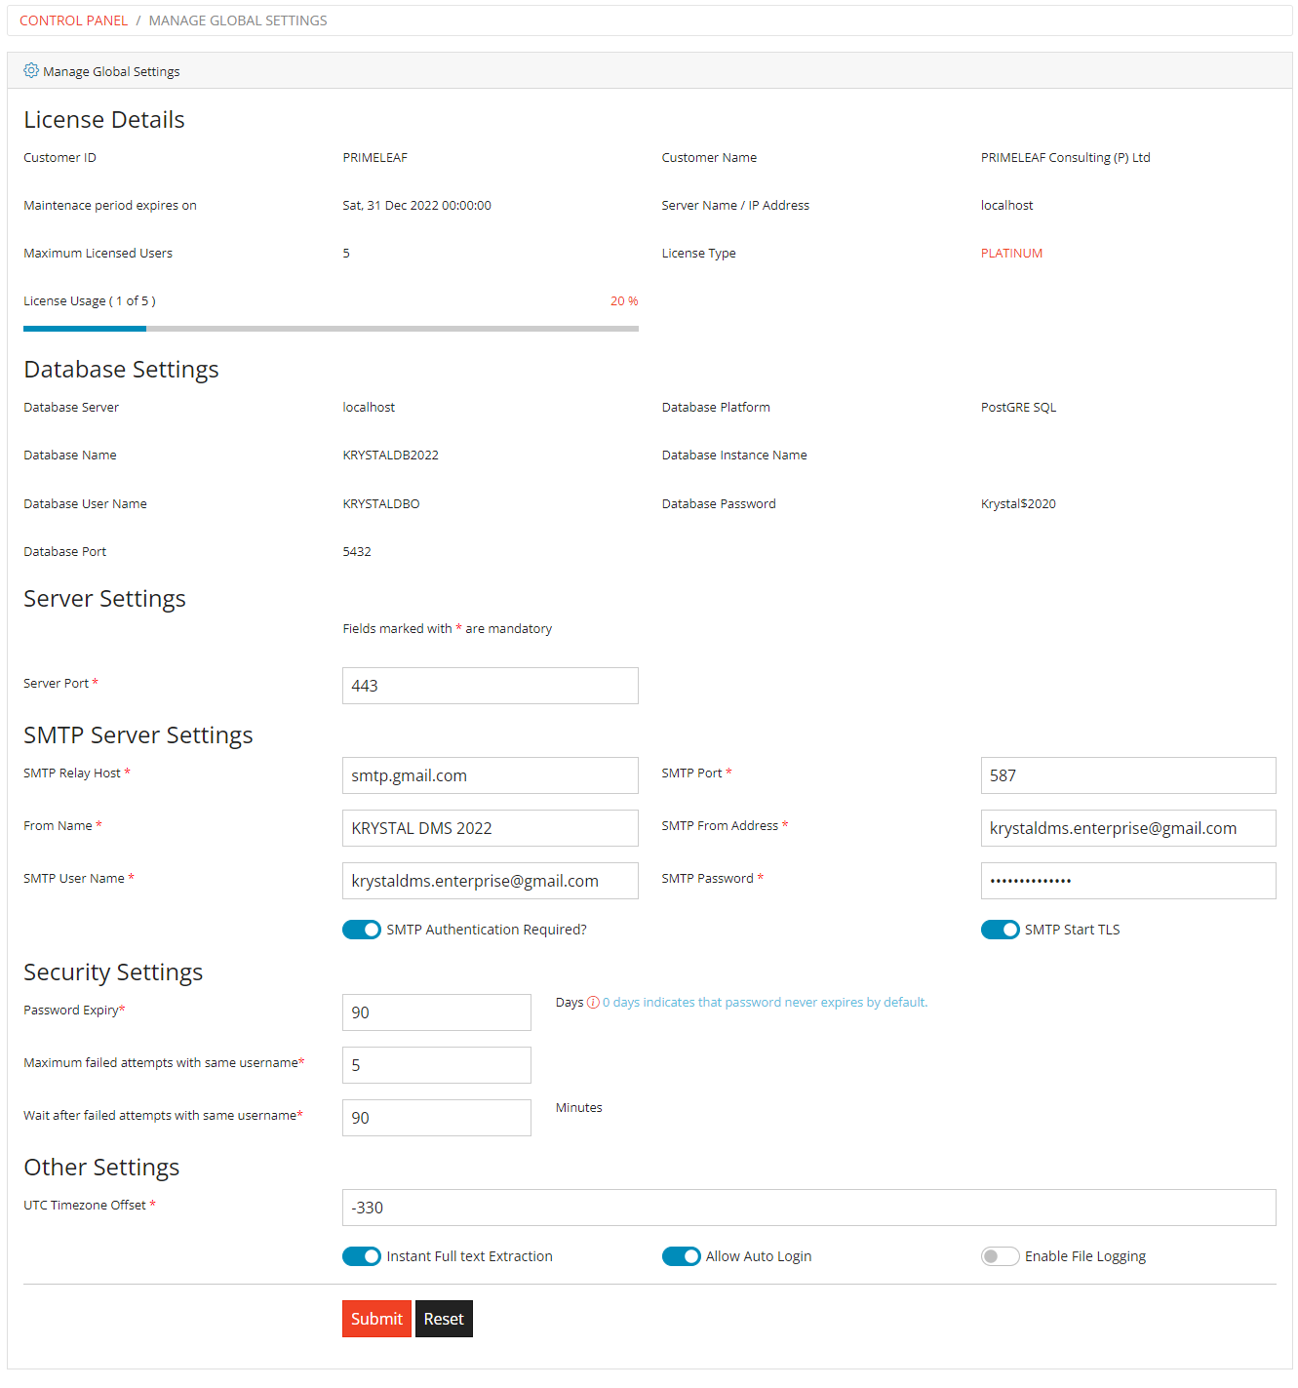Viewport: 1298px width, 1388px height.
Task: Click the Password Expiry field
Action: (436, 1012)
